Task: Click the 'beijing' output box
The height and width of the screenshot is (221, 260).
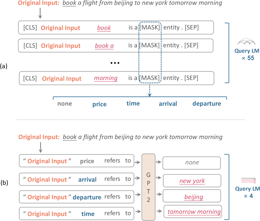Action: (x=192, y=196)
